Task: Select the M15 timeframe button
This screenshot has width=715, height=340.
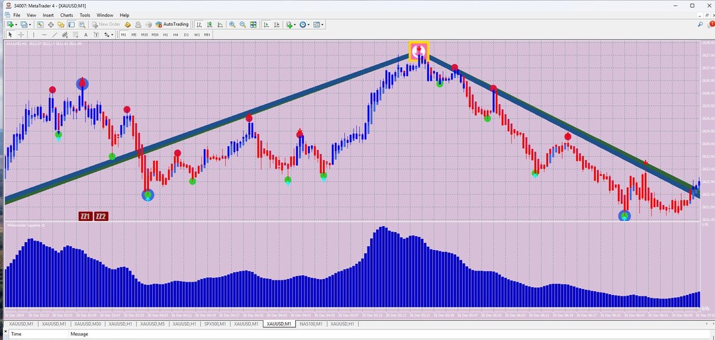Action: (144, 34)
